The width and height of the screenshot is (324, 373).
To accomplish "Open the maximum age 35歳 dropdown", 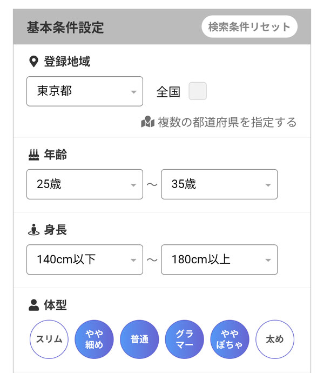I will coord(219,184).
